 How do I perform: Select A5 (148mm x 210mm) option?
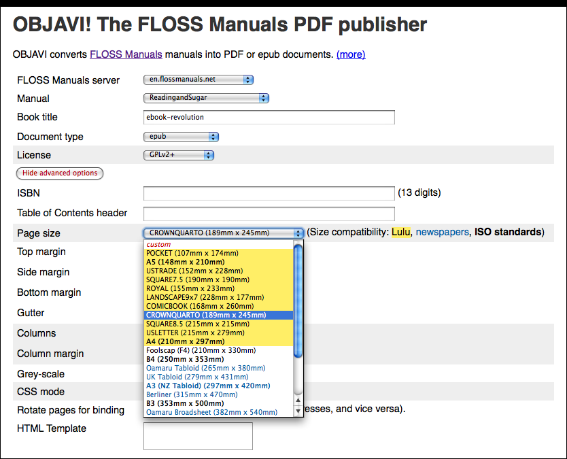(x=185, y=262)
